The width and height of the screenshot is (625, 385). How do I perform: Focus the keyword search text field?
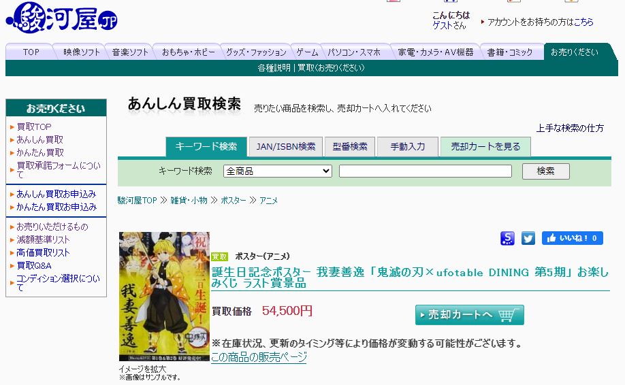[426, 171]
